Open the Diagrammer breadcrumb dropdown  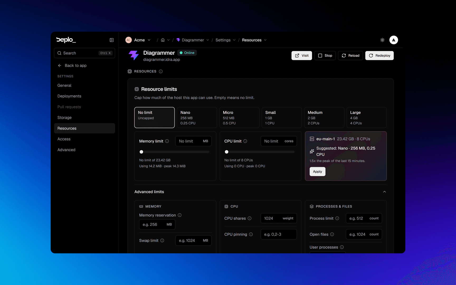click(x=208, y=40)
